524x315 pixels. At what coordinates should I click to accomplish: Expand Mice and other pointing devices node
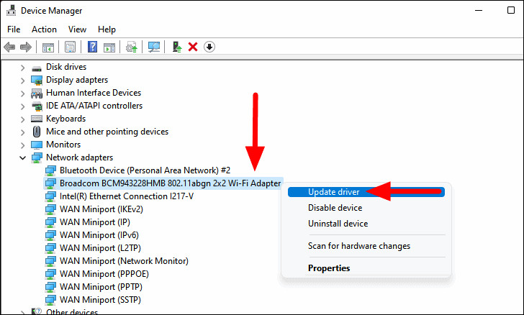(x=22, y=132)
